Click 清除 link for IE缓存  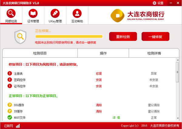99,111
